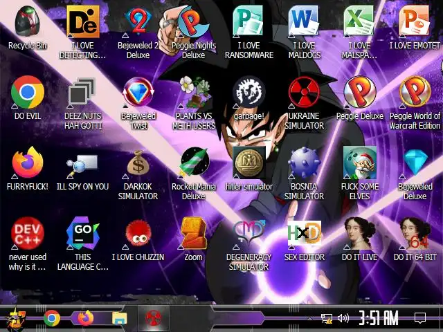
Task: Launch PLANTS VS METH USERS icon
Action: [x=194, y=92]
